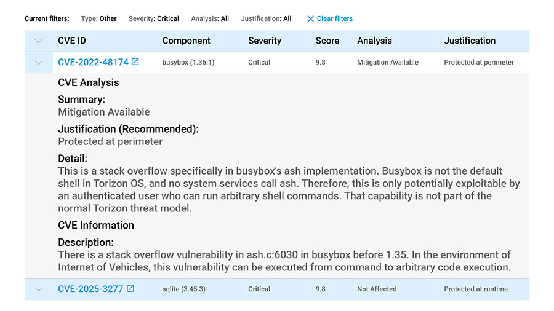Open the CVE-2025-3277 link
554x311 pixels.
click(90, 289)
